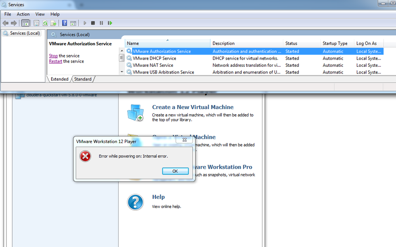Click the services list scroll up arrow
The height and width of the screenshot is (247, 396).
[x=122, y=51]
